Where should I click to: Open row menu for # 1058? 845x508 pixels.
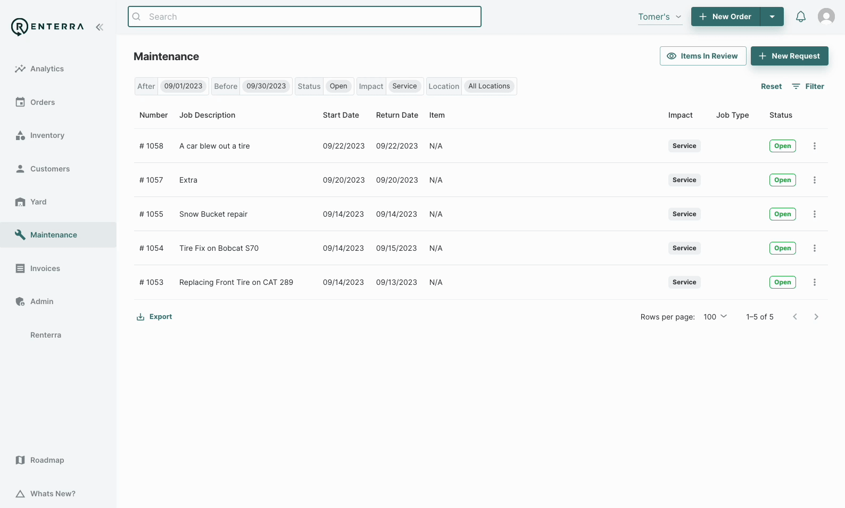click(815, 146)
